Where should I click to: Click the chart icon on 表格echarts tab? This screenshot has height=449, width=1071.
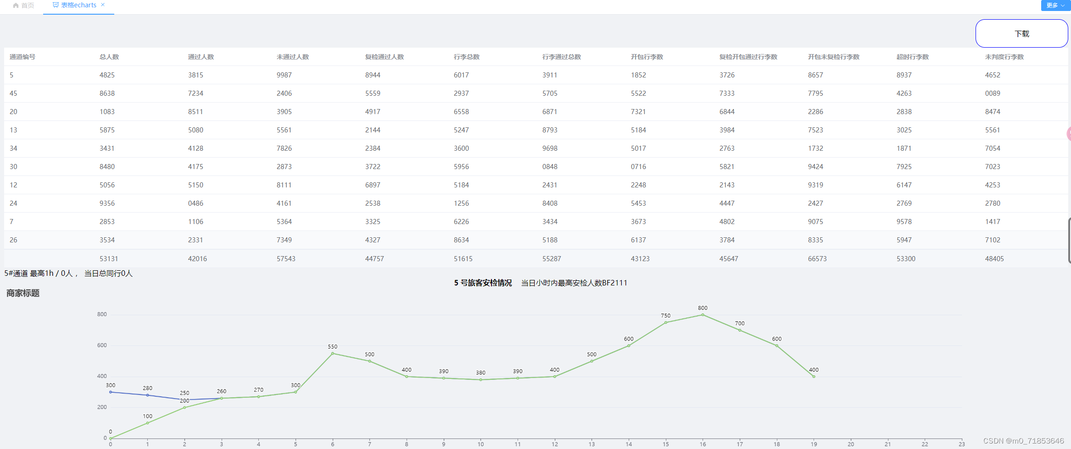click(56, 5)
